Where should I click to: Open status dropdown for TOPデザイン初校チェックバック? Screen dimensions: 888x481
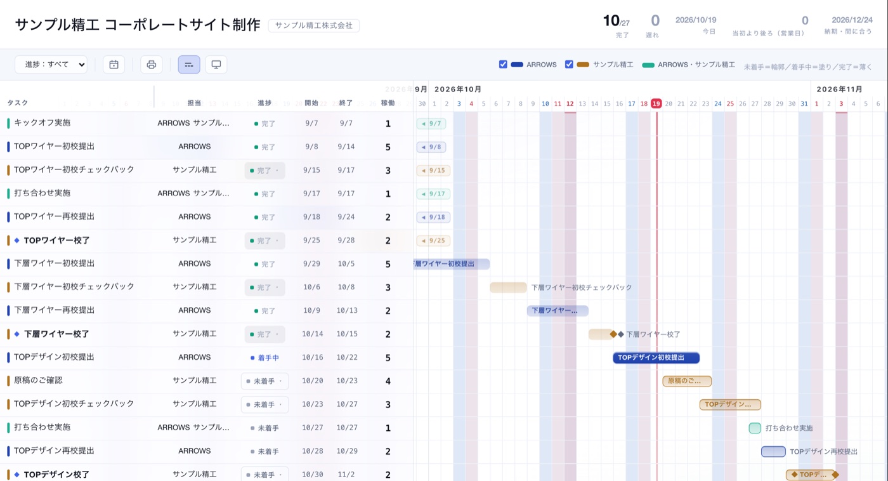264,405
